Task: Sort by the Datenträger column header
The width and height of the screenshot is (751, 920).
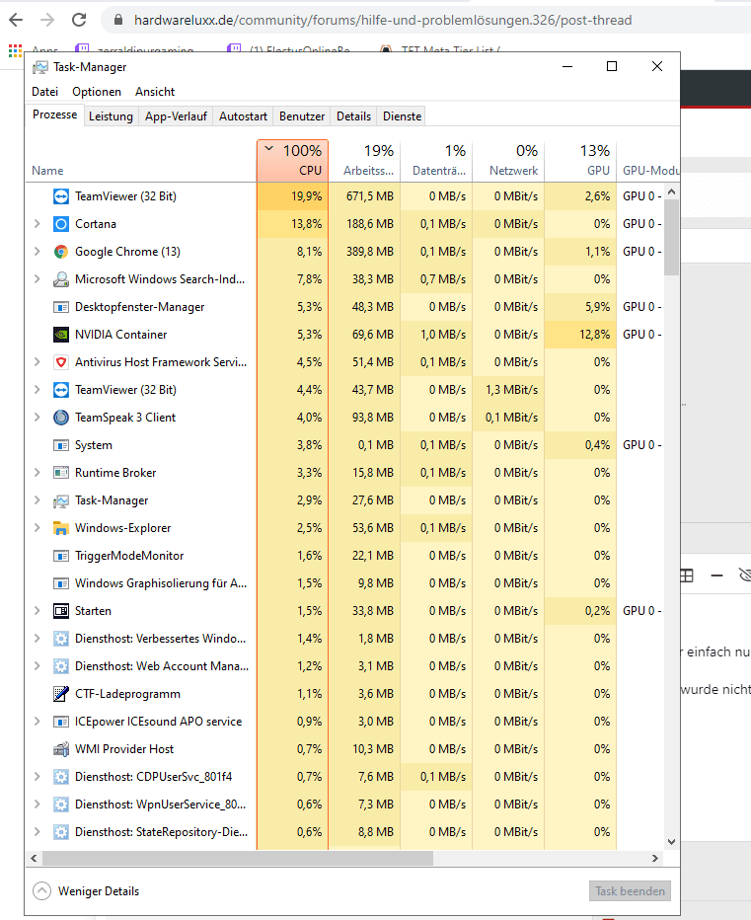Action: (436, 160)
